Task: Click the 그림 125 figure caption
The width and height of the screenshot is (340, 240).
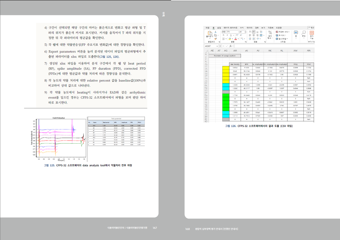Action: pyautogui.click(x=88, y=165)
